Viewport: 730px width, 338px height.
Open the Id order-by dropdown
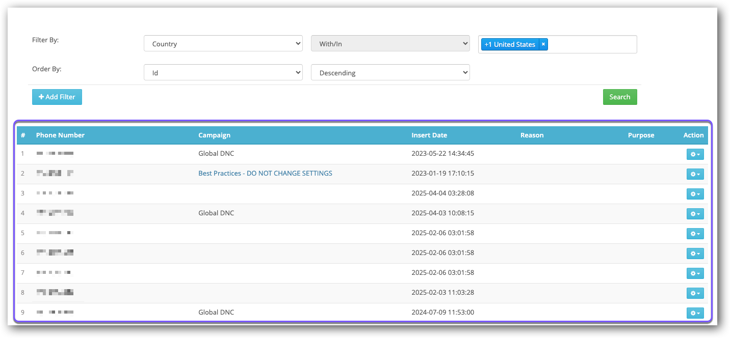(223, 73)
